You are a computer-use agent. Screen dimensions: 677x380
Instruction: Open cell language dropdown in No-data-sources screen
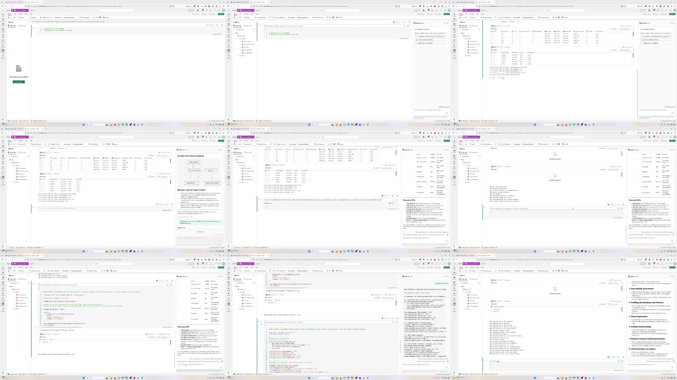(x=217, y=34)
